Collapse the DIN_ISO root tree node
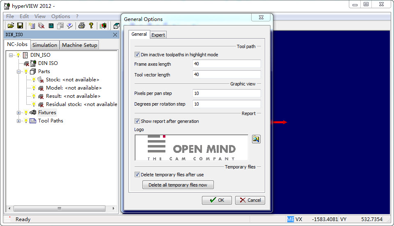 coord(11,55)
